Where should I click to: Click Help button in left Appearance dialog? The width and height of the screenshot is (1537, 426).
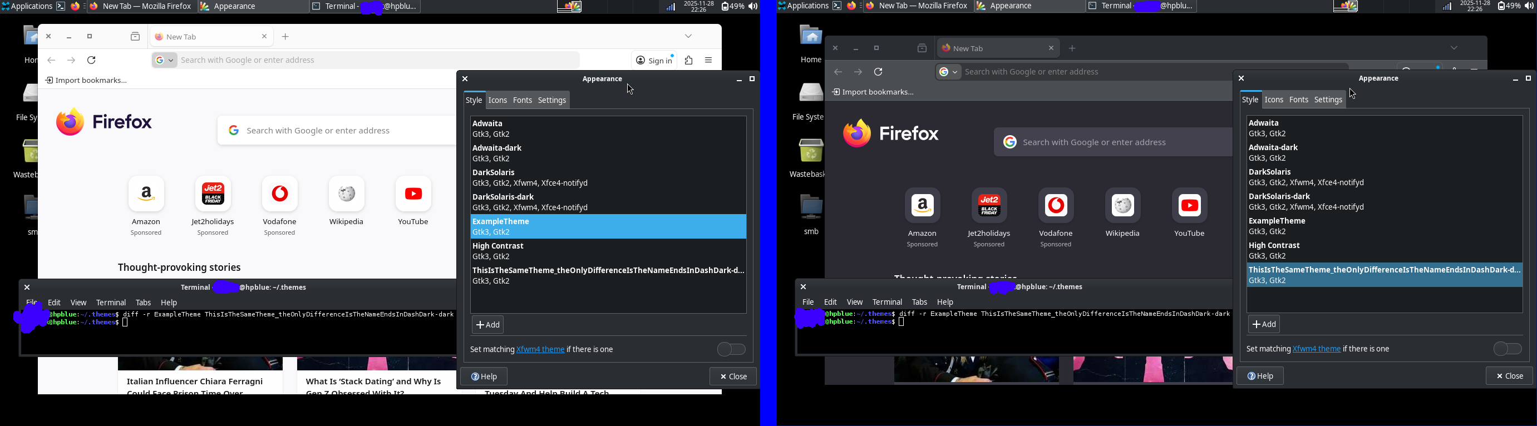[x=484, y=377]
